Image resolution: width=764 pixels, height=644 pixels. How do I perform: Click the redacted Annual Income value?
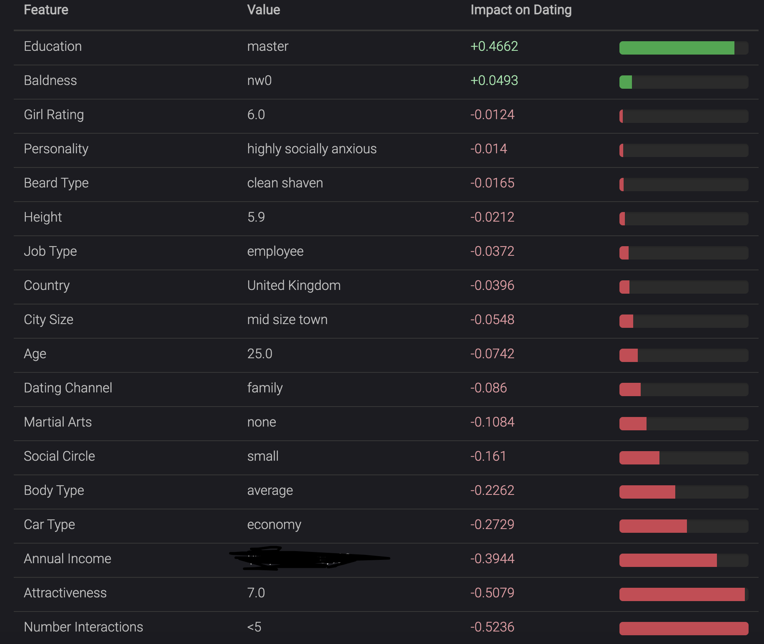coord(310,558)
